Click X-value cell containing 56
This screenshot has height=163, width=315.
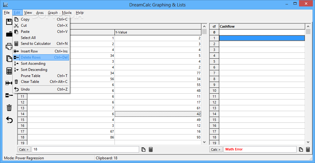coord(92,79)
